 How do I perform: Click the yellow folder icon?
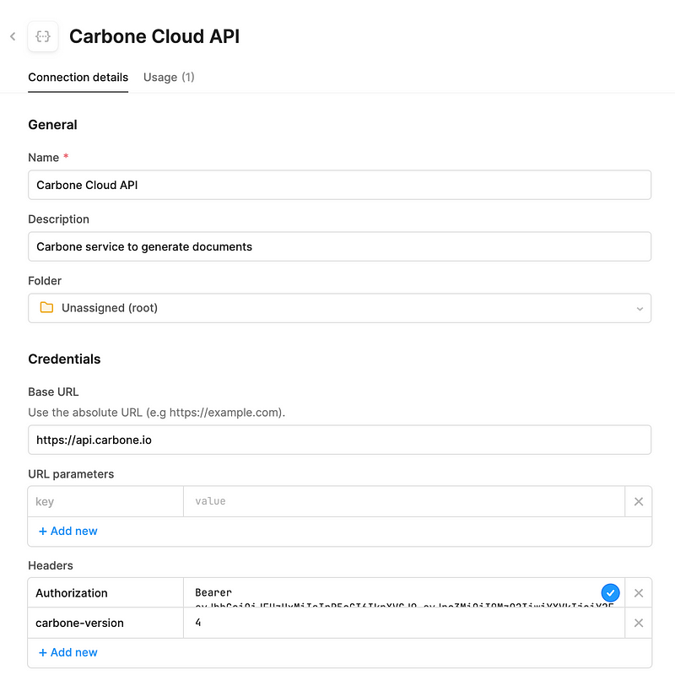point(46,307)
